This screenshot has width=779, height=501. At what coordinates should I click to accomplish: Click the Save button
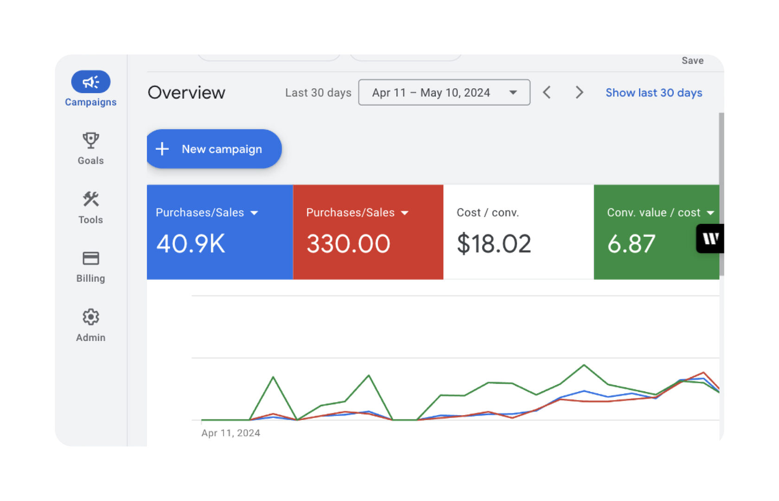692,61
